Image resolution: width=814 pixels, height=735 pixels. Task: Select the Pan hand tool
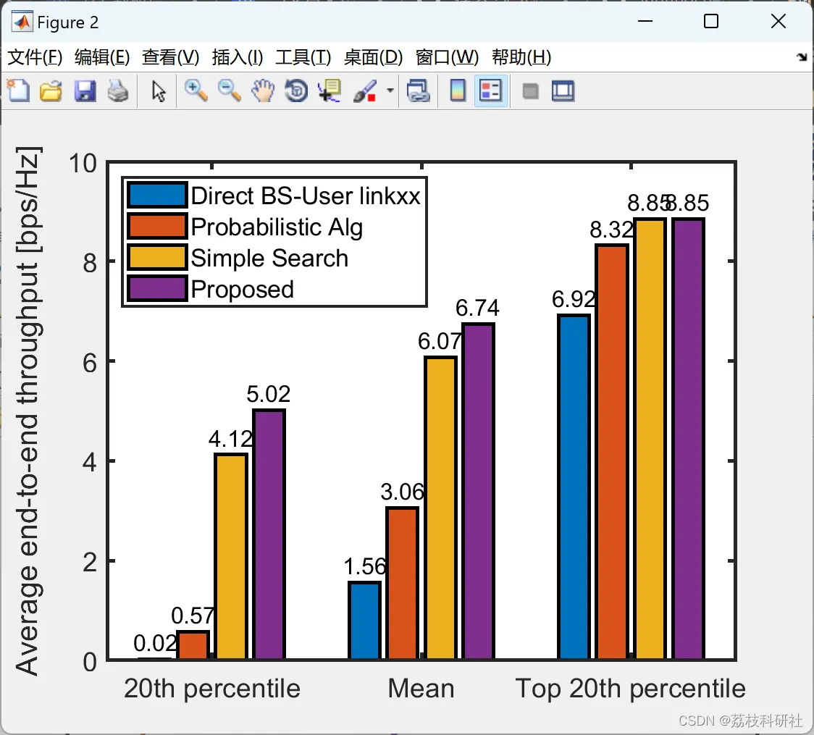point(263,91)
